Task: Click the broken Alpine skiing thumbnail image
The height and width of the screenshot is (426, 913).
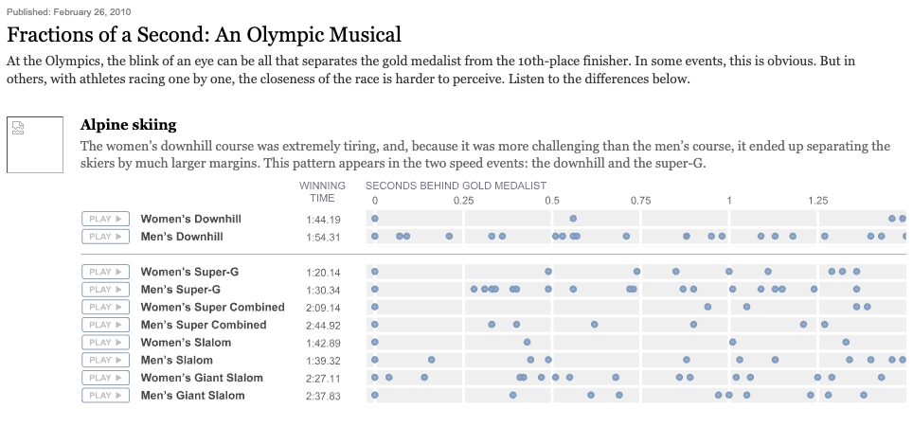Action: coord(35,145)
